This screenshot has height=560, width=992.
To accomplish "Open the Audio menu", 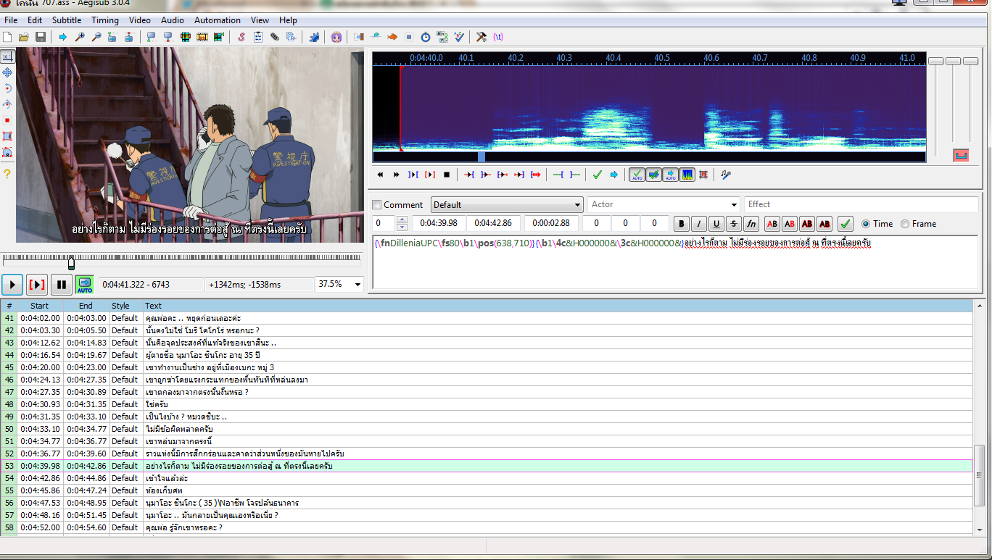I will click(173, 20).
